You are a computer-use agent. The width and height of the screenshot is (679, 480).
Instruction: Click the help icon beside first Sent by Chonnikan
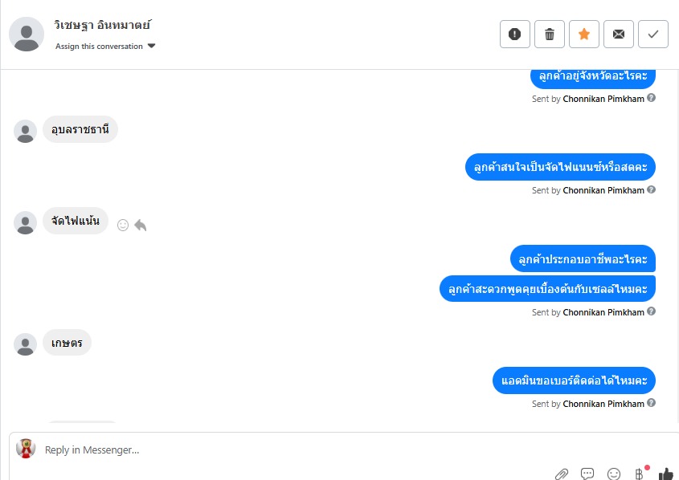(651, 98)
